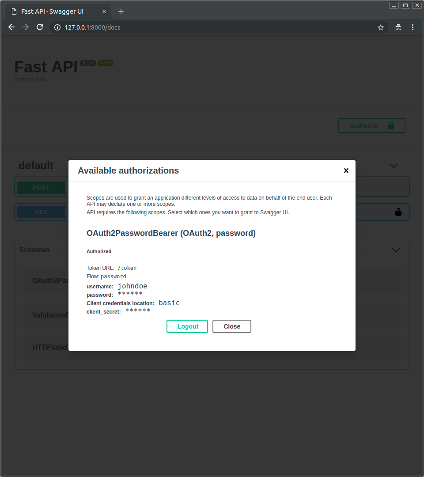This screenshot has height=477, width=424.
Task: Click the padlock icon on GET endpoint
Action: (398, 212)
